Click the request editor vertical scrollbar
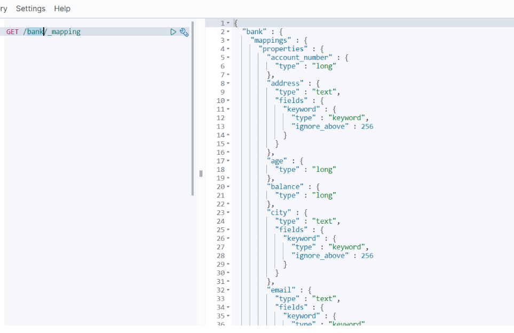Screen dimensions: 514x333 click(192, 107)
